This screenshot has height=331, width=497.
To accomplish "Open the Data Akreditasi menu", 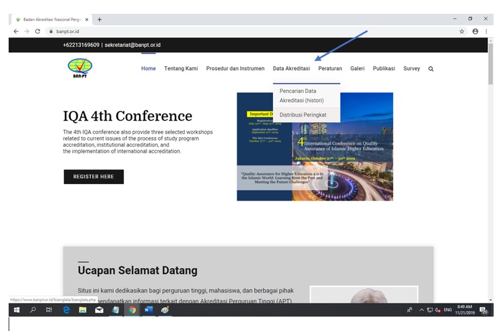I will click(292, 68).
